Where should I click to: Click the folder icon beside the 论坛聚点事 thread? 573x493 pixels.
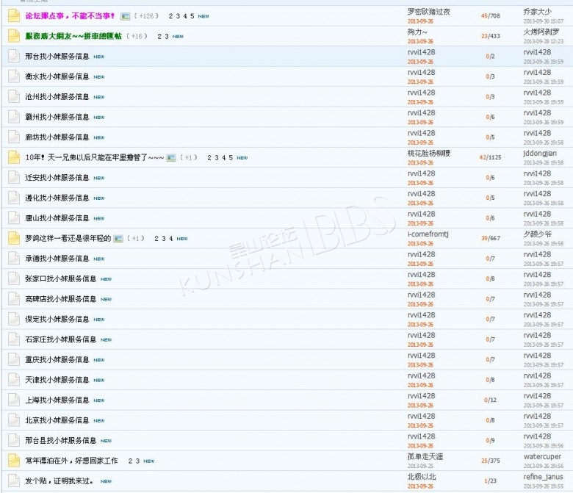click(13, 15)
